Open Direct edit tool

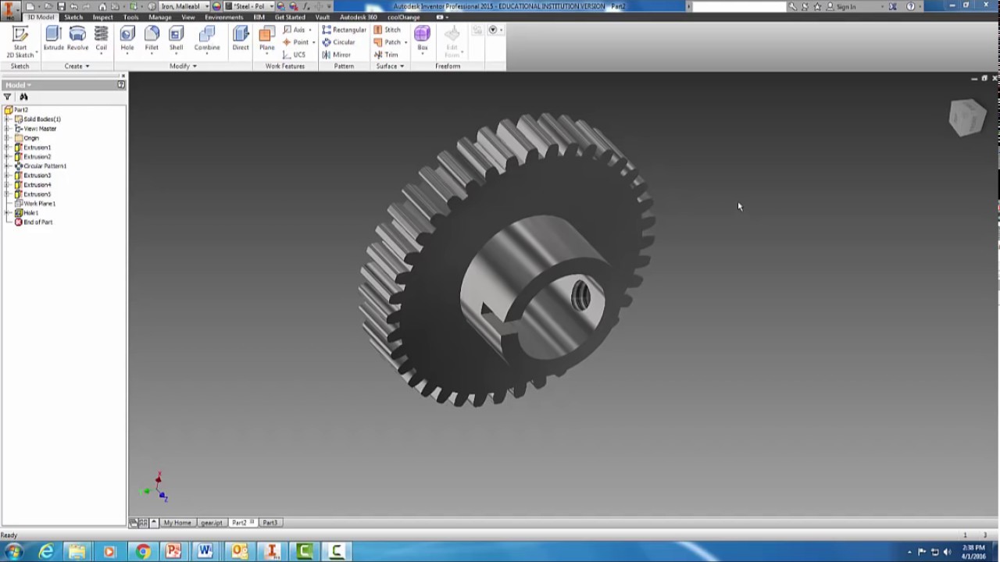point(241,38)
